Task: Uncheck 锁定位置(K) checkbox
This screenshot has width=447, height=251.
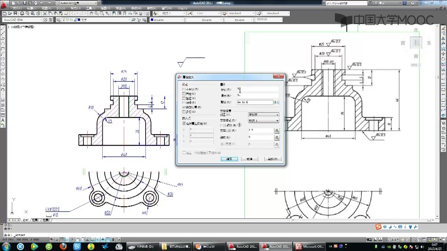Action: pyautogui.click(x=184, y=107)
